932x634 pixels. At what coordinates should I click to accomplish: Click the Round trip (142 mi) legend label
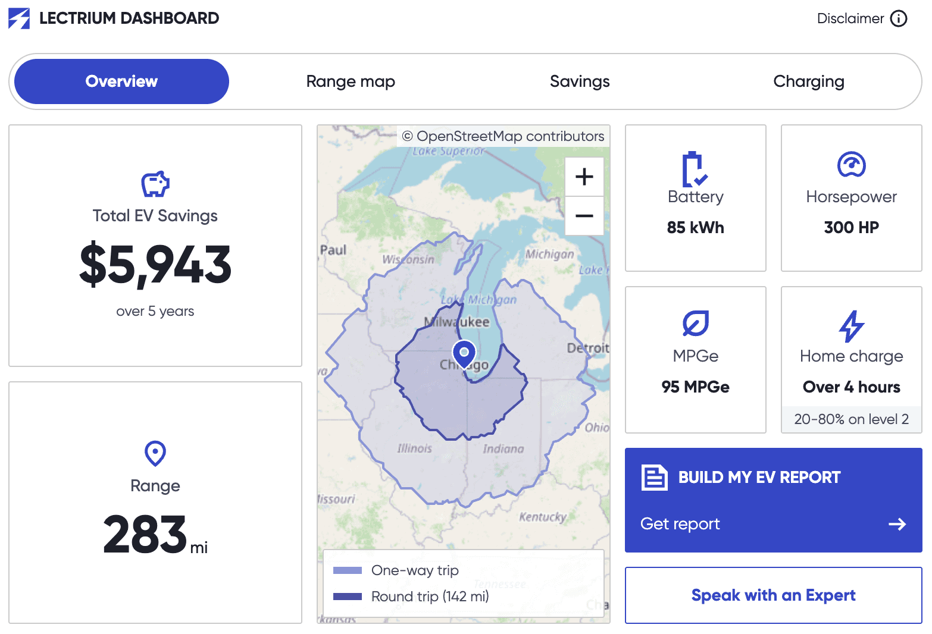pos(430,597)
